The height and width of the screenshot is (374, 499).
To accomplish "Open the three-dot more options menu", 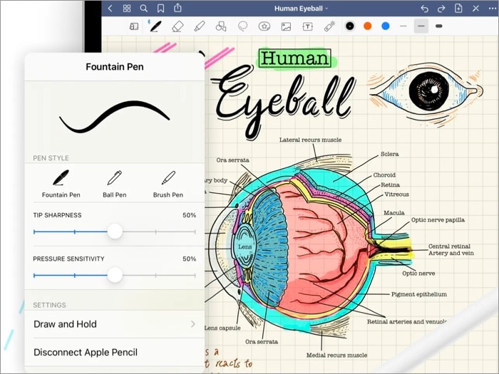I will [x=491, y=9].
